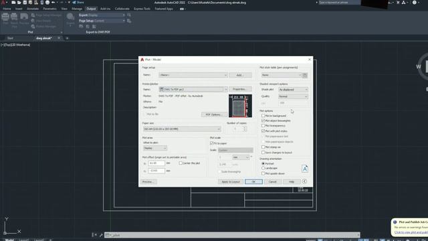Click the OK button in Plot dialog
Screen dimensions: 428x241
coord(253,181)
